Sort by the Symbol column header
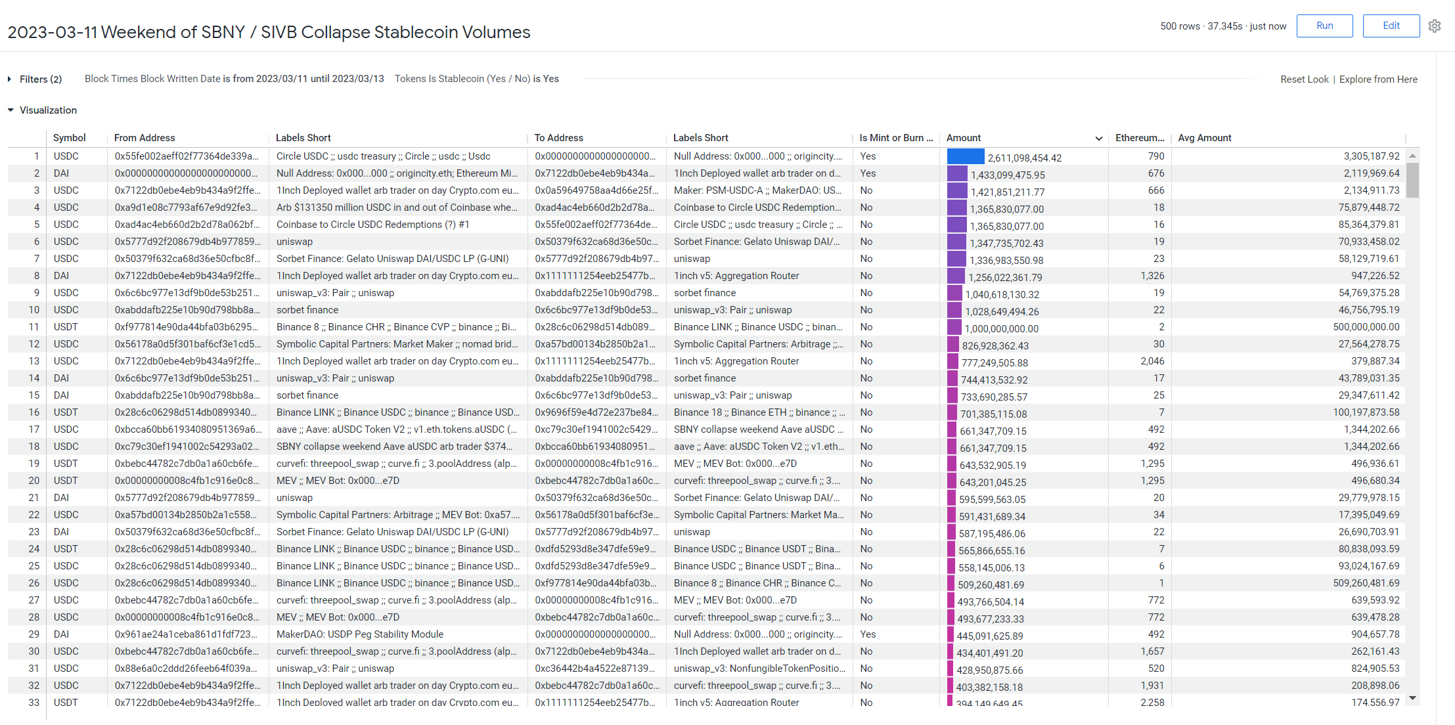 coord(69,138)
